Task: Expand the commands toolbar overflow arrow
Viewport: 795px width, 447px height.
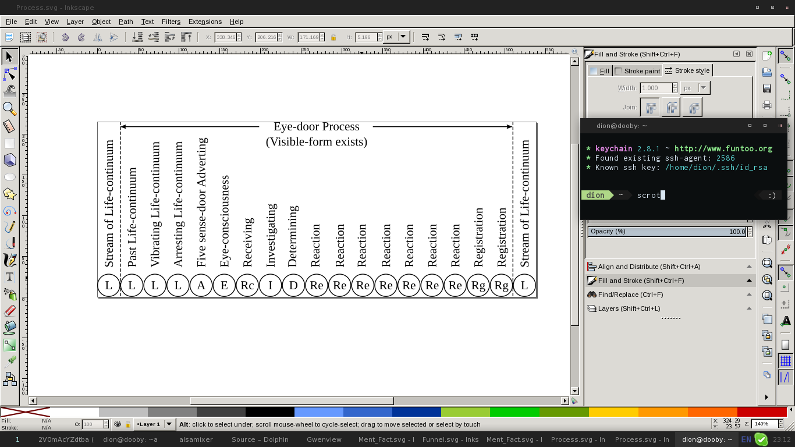Action: 766,397
